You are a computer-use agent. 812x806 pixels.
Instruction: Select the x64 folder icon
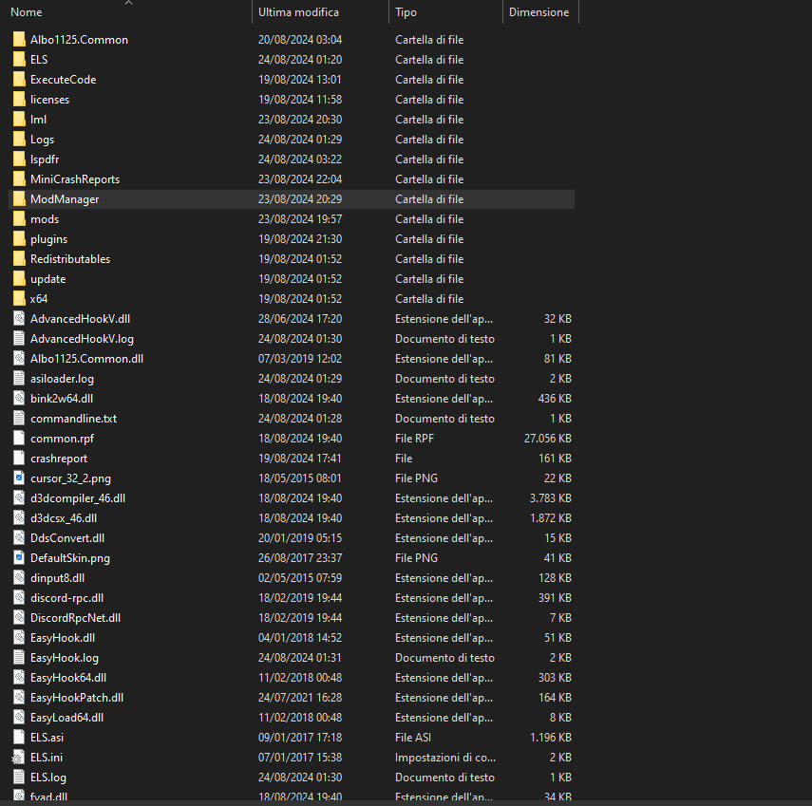[19, 299]
